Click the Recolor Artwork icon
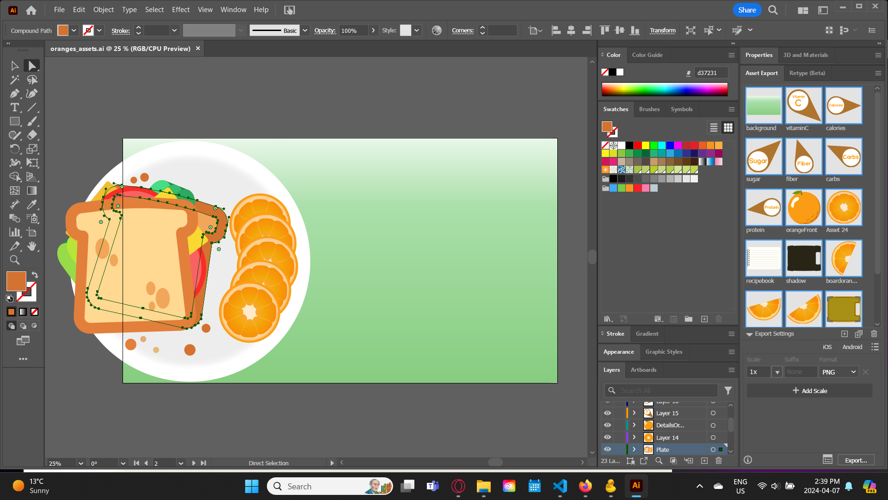This screenshot has width=888, height=500. coord(437,31)
